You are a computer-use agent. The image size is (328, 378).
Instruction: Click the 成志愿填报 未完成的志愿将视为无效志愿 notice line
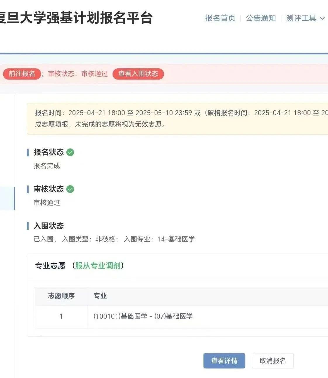coord(100,124)
